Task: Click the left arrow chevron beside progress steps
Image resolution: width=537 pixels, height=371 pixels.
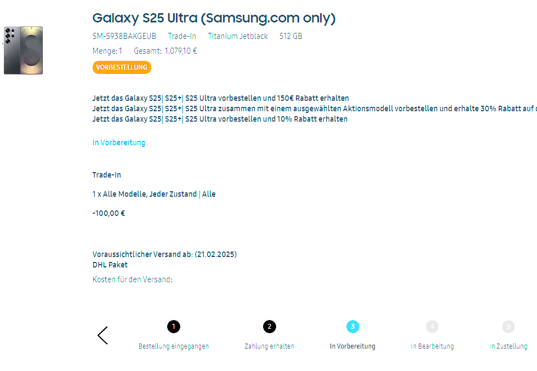Action: coord(102,335)
